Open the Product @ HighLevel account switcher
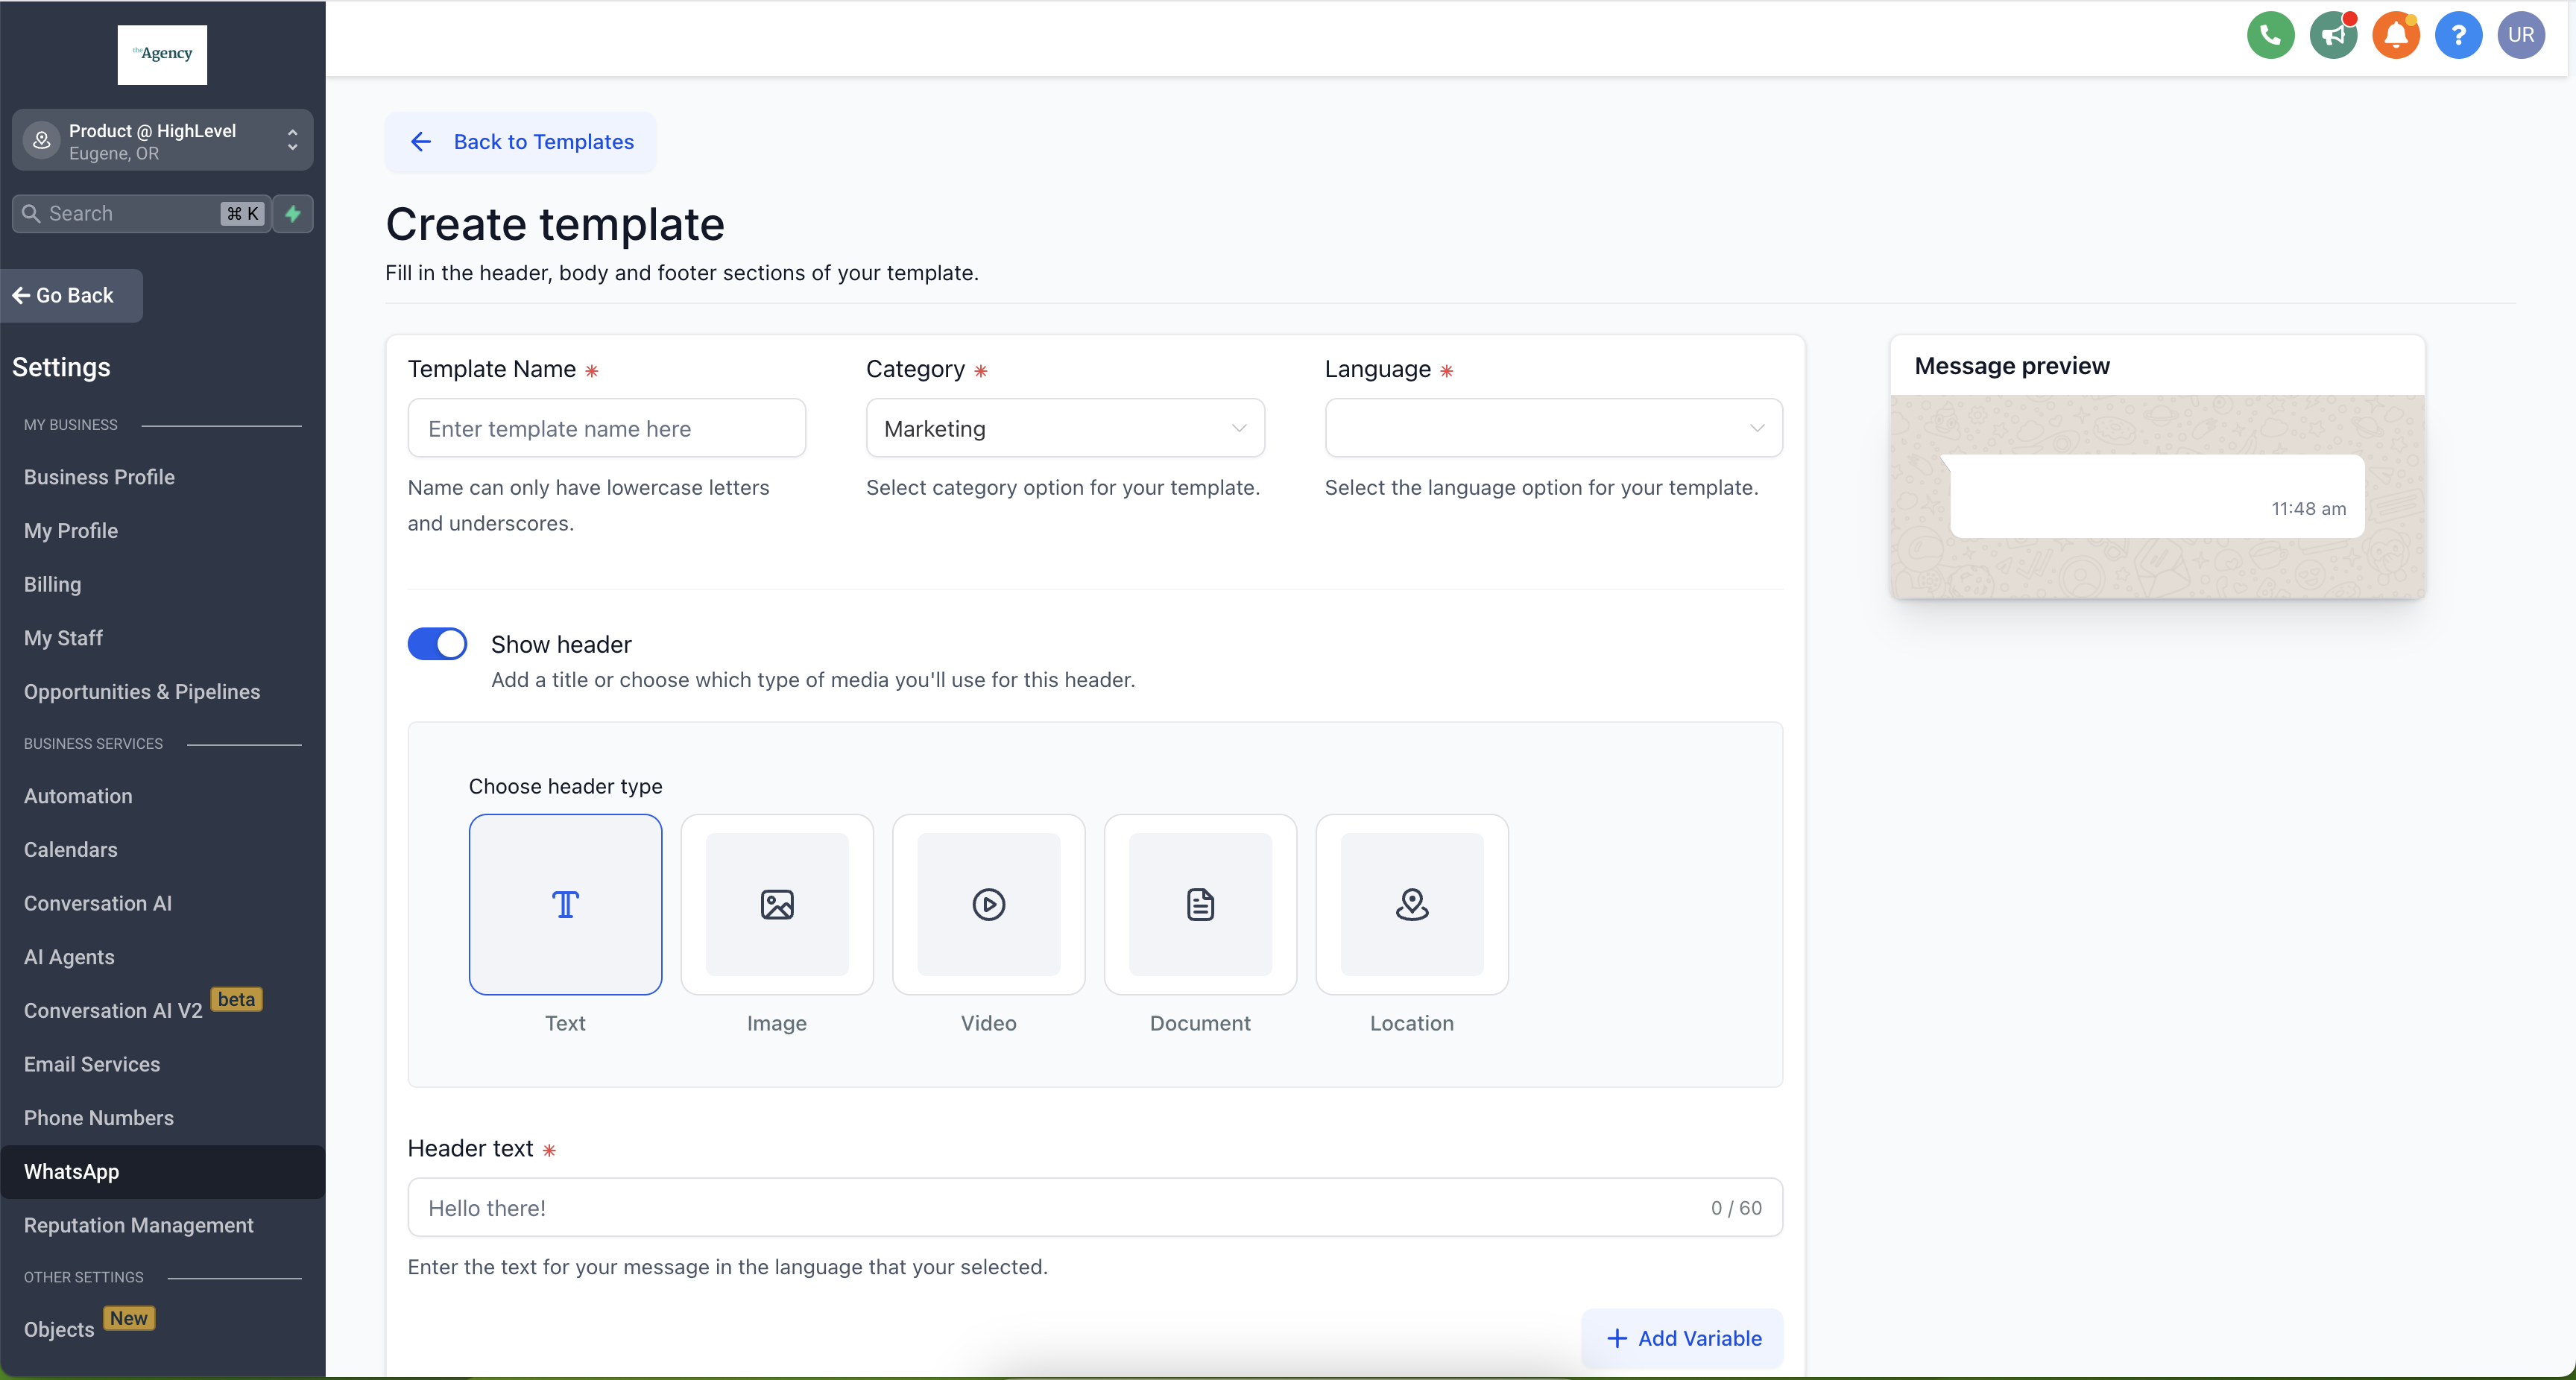The width and height of the screenshot is (2576, 1380). [x=162, y=141]
